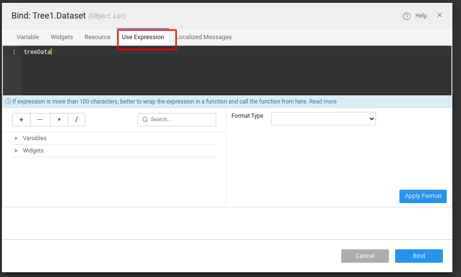
Task: Insert the plus operator
Action: point(21,120)
